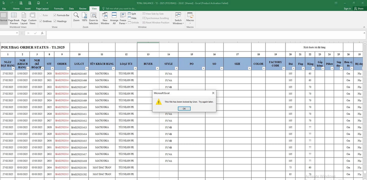Open LOẠI TÚI column filter arrow

click(x=135, y=68)
